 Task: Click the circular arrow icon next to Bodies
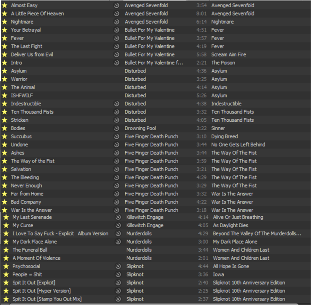pos(117,128)
